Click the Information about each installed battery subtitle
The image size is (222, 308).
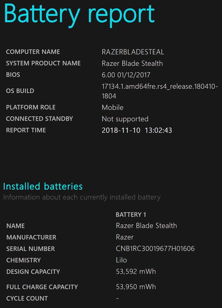point(82,197)
